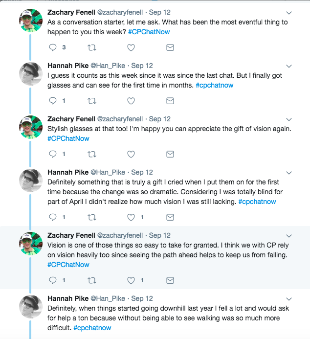Like Hannah's tweet about crying with glasses
The height and width of the screenshot is (339, 310).
click(131, 217)
